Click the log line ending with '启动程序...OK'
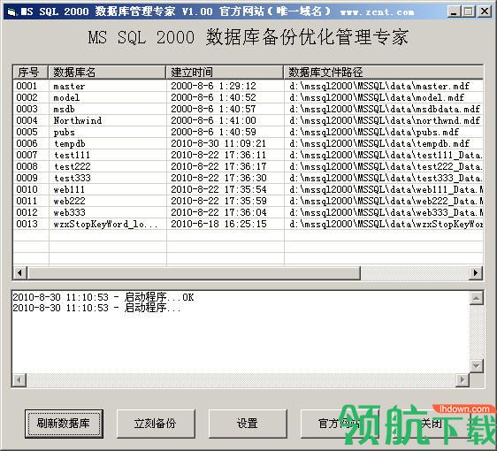The image size is (497, 451). pyautogui.click(x=103, y=297)
